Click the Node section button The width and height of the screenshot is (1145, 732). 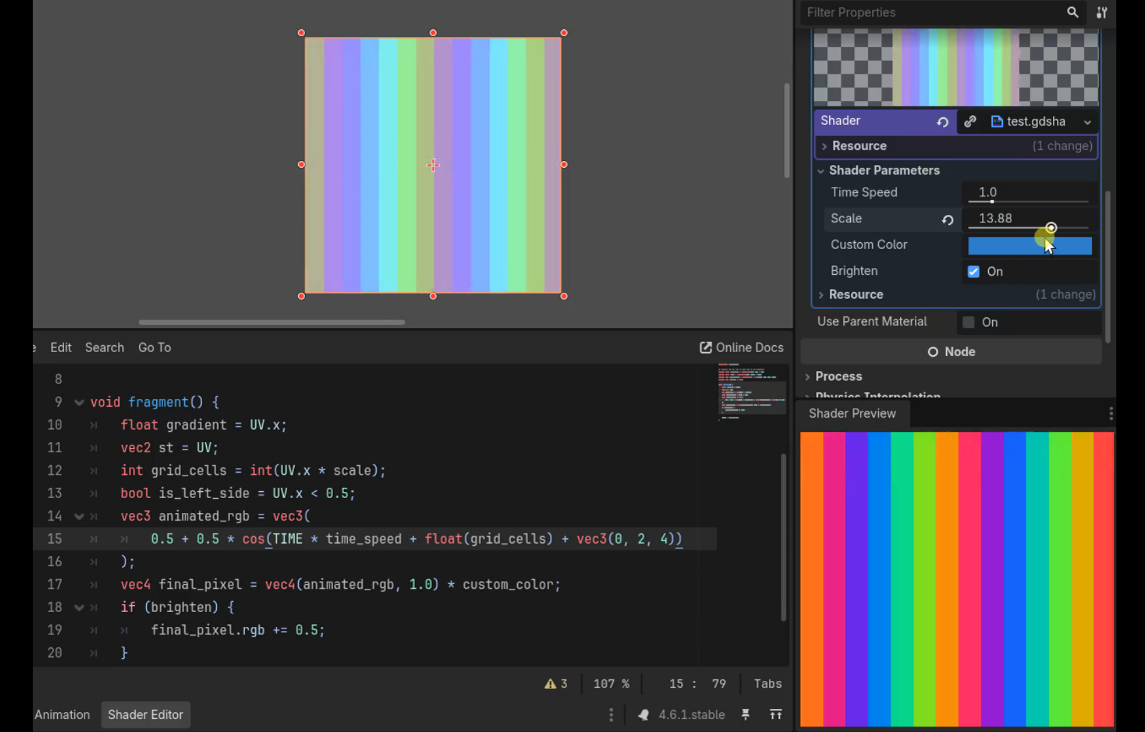pos(951,352)
